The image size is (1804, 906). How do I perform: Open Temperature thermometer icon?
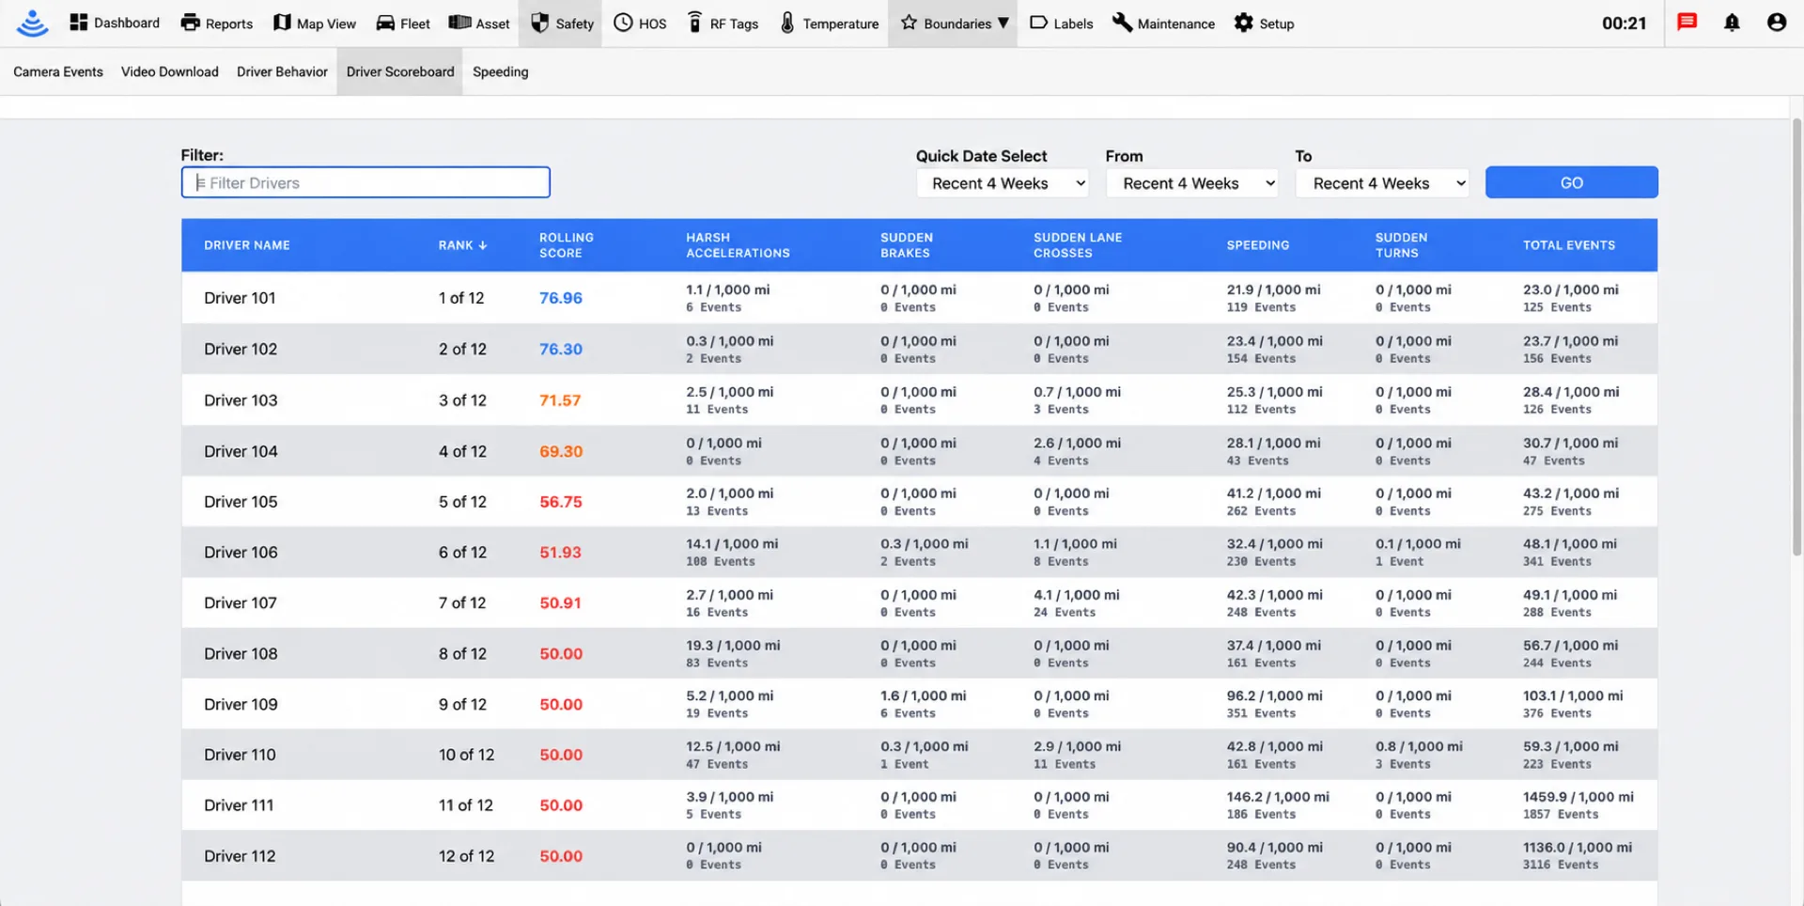pos(787,23)
